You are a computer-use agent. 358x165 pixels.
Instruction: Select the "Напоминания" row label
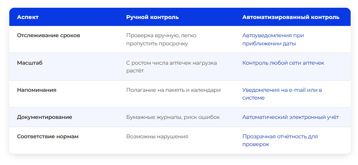click(x=36, y=90)
